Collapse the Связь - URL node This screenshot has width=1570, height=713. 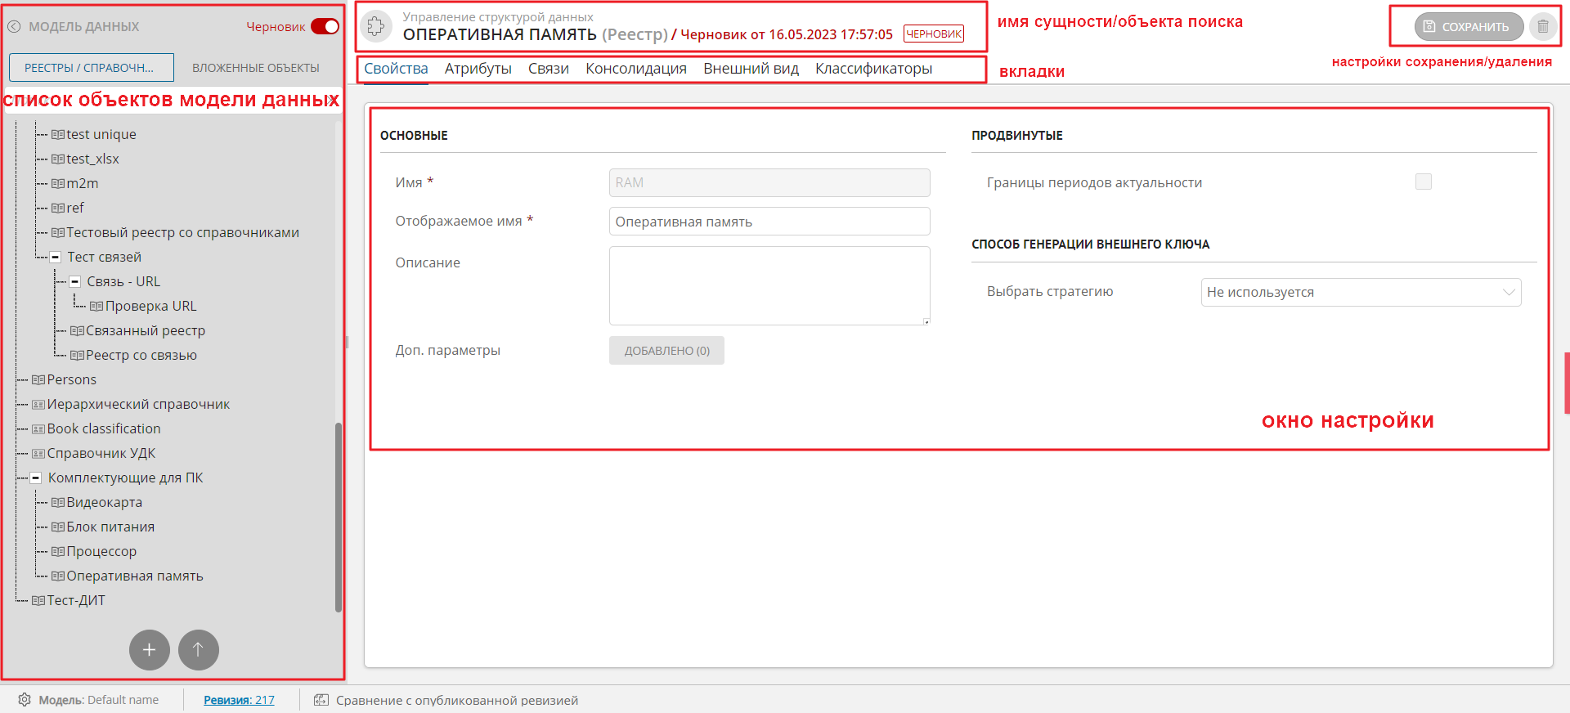click(x=75, y=281)
